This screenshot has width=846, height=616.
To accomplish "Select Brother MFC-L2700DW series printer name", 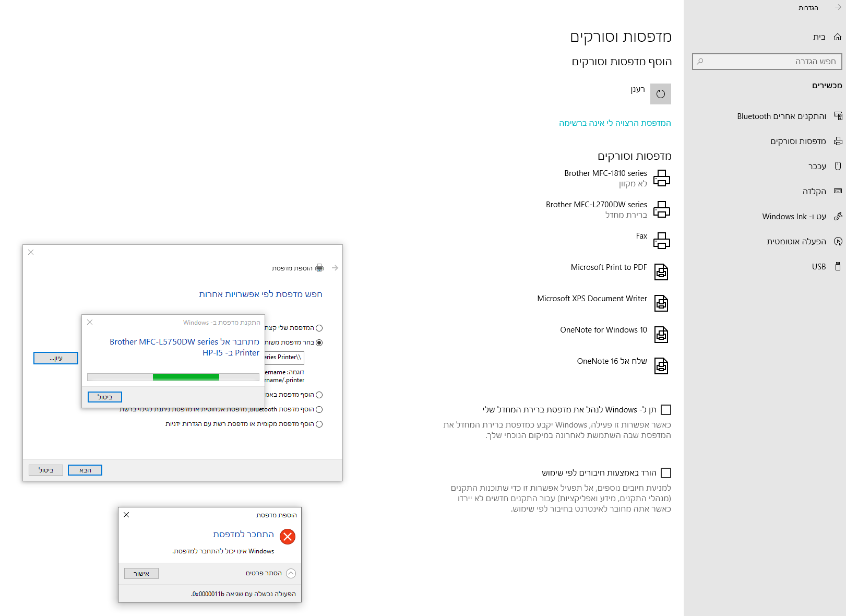I will (597, 205).
